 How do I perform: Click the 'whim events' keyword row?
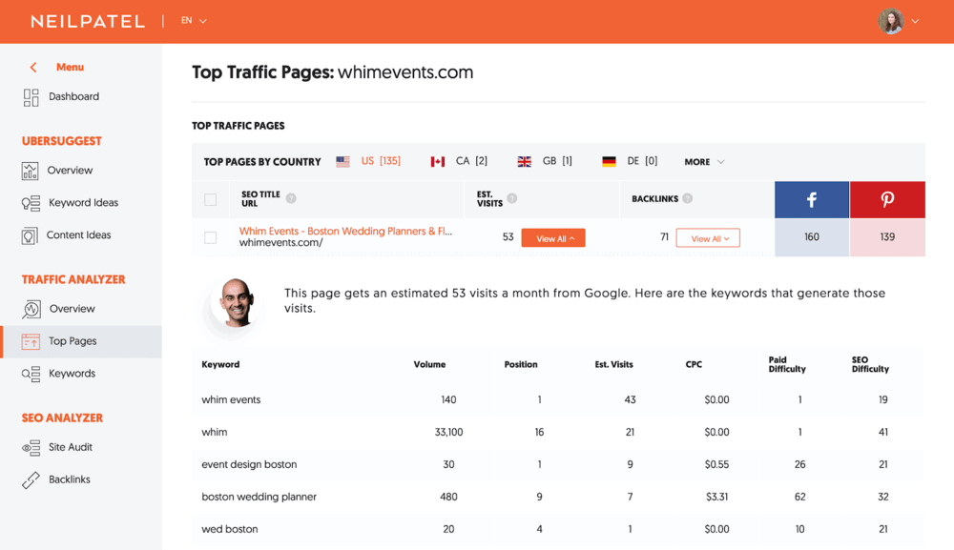pos(558,400)
